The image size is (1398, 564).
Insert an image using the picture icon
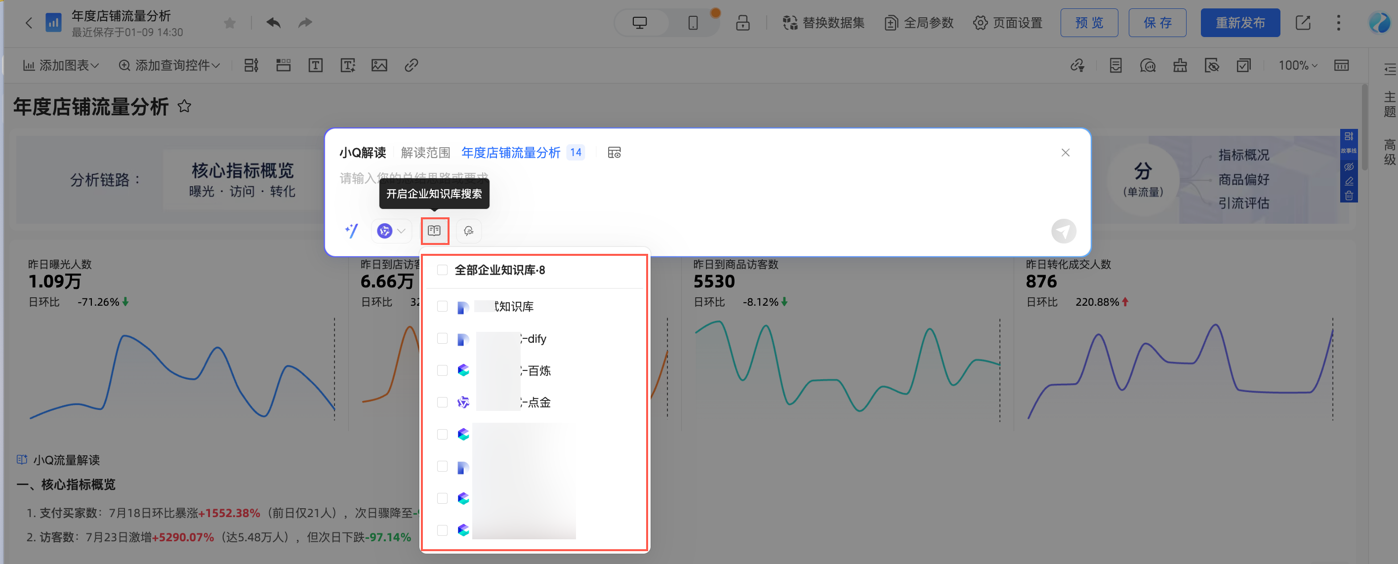(379, 66)
